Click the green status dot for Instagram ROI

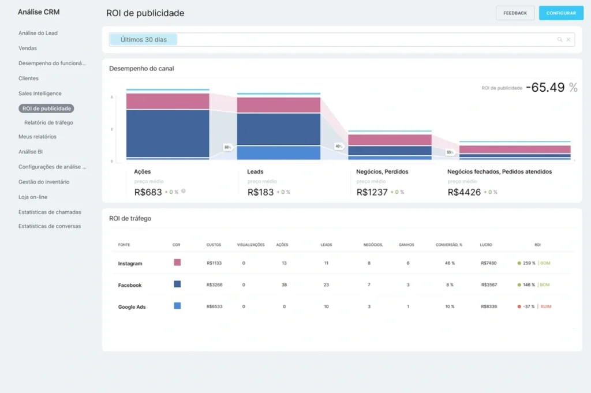[519, 263]
